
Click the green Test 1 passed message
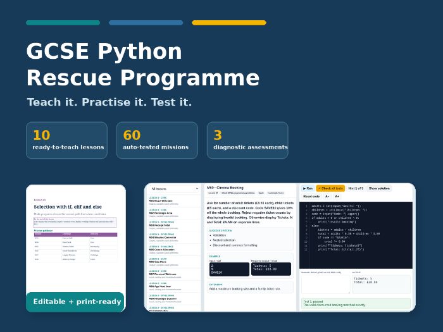click(356, 304)
